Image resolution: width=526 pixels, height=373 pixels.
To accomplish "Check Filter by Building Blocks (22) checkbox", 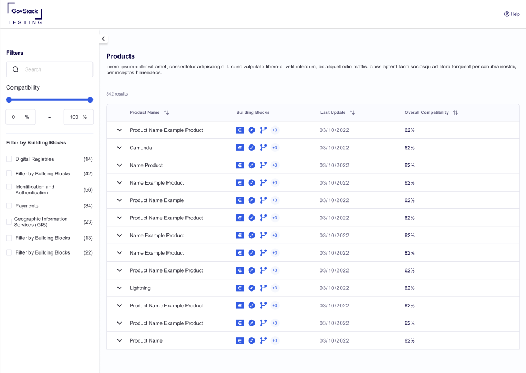I will tap(9, 252).
